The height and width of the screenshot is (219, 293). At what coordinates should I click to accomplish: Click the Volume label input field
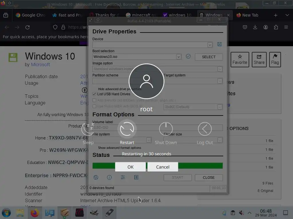[158, 127]
